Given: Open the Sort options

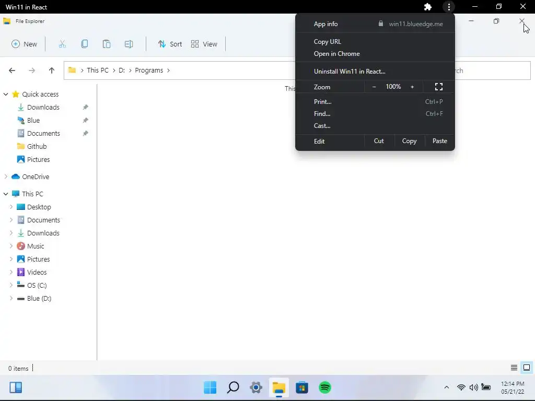Looking at the screenshot, I should [x=170, y=44].
